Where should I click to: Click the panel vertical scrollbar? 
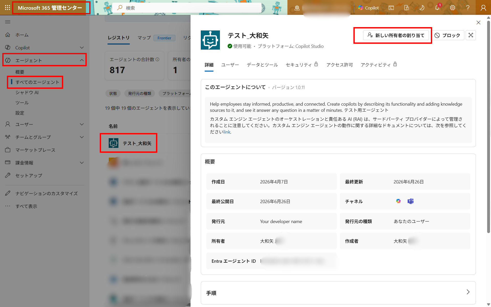488,127
